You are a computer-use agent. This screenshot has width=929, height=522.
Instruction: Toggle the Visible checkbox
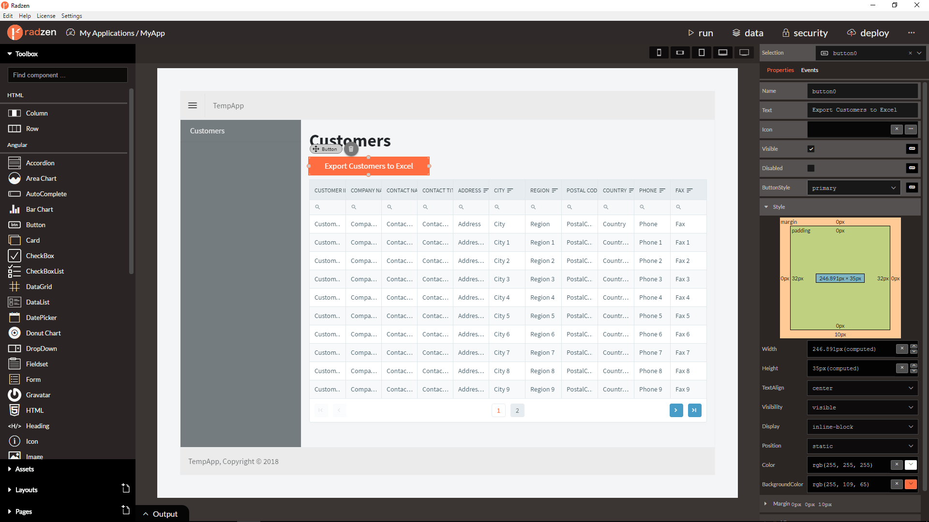pyautogui.click(x=811, y=149)
